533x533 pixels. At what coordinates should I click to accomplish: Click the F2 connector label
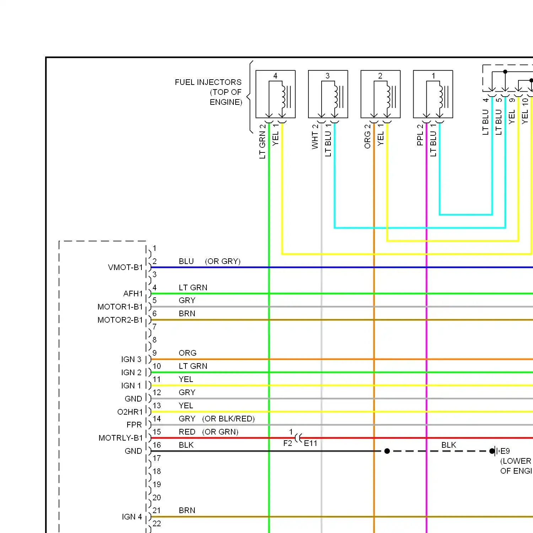[x=288, y=443]
